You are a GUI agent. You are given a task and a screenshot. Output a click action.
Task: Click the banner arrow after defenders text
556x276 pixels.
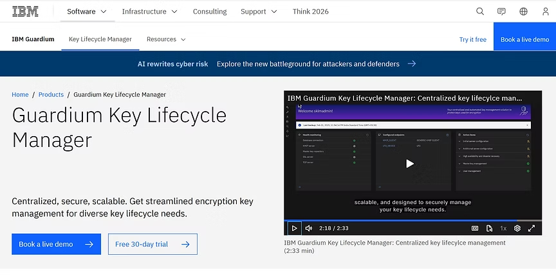[x=412, y=64]
